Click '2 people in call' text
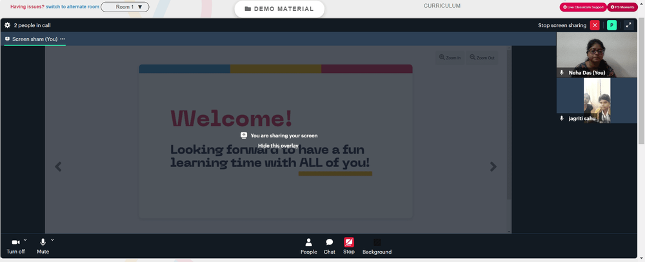 [32, 26]
